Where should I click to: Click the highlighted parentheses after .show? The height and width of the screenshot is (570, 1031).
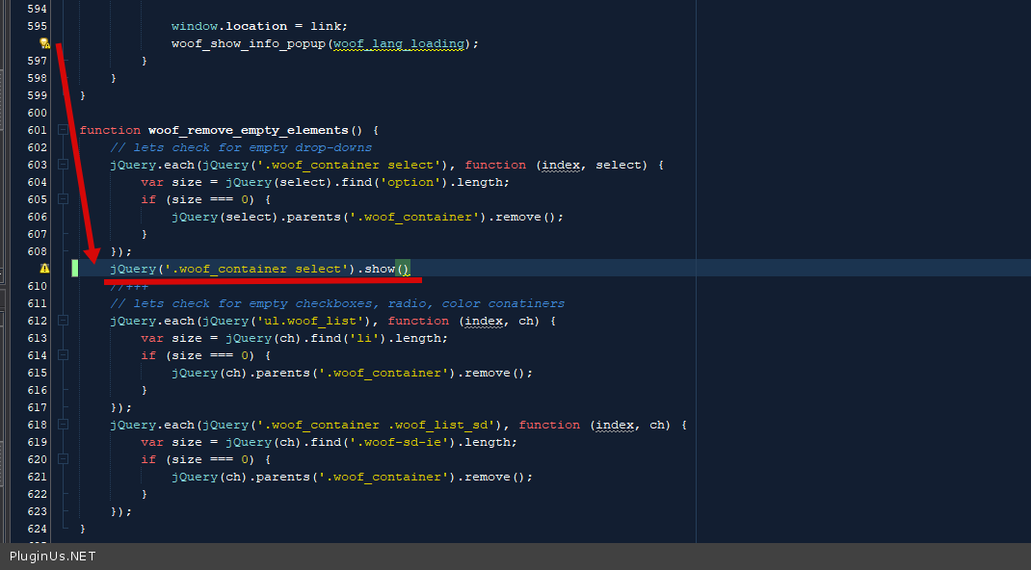click(x=403, y=269)
